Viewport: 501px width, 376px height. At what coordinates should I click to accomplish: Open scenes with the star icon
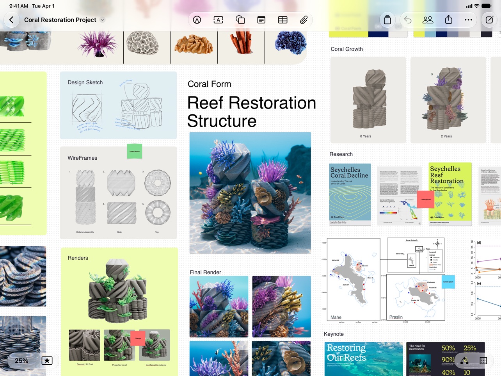tap(47, 360)
